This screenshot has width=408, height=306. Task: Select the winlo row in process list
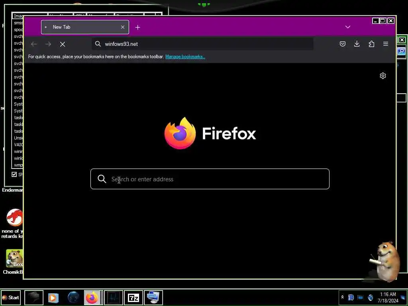tap(18, 158)
